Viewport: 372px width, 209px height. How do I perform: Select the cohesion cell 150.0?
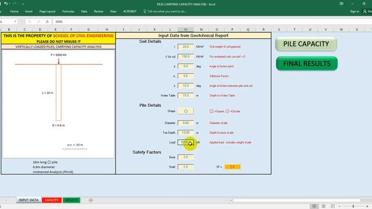coord(185,57)
